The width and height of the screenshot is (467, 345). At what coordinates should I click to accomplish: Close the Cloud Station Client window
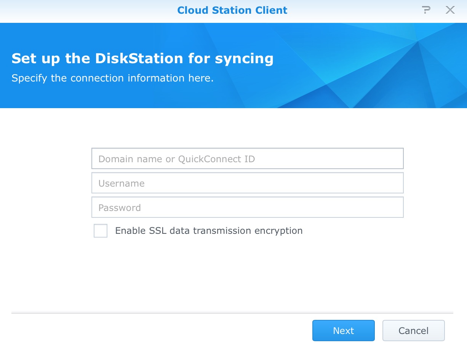[450, 10]
